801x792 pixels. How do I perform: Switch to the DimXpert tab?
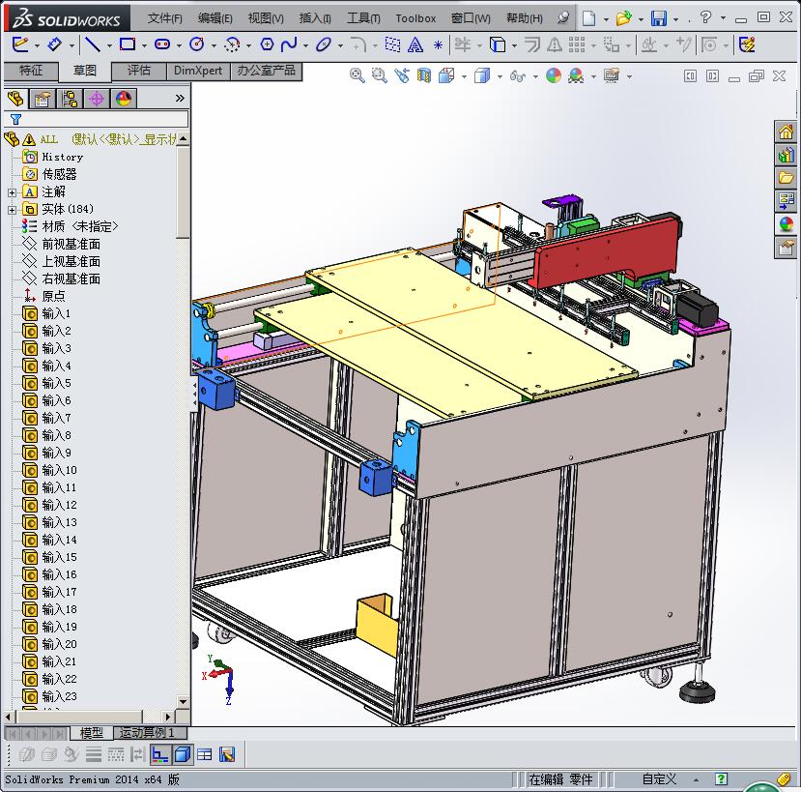[198, 71]
